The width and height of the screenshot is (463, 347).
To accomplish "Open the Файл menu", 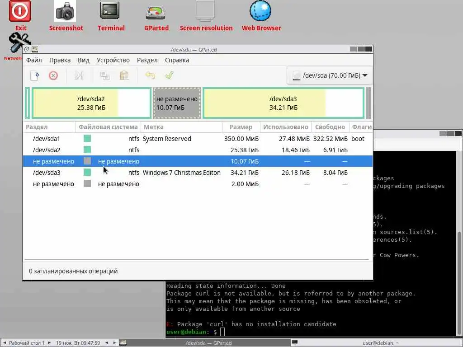I will pyautogui.click(x=34, y=60).
